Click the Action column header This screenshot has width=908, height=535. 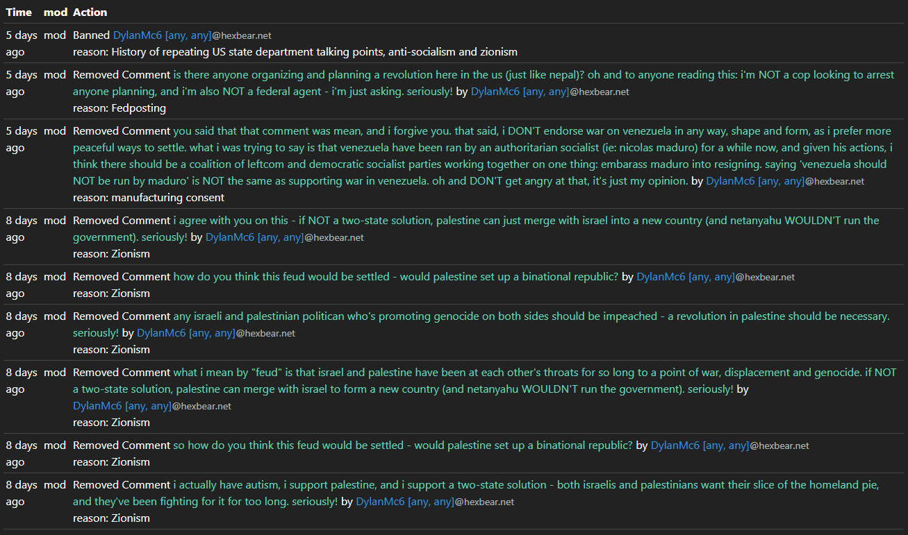pyautogui.click(x=90, y=12)
